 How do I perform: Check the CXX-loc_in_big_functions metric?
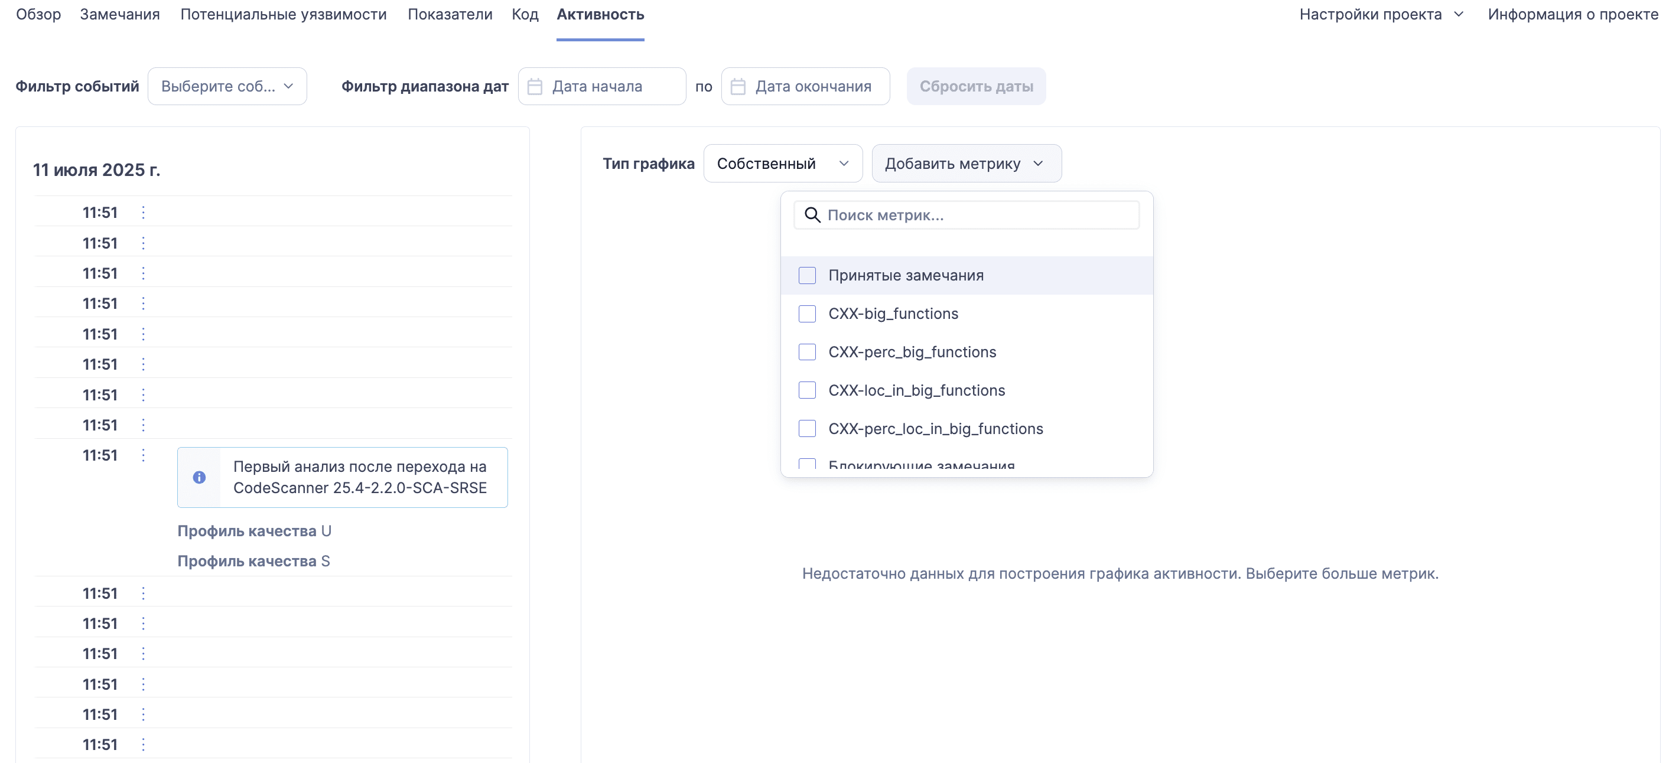(807, 390)
